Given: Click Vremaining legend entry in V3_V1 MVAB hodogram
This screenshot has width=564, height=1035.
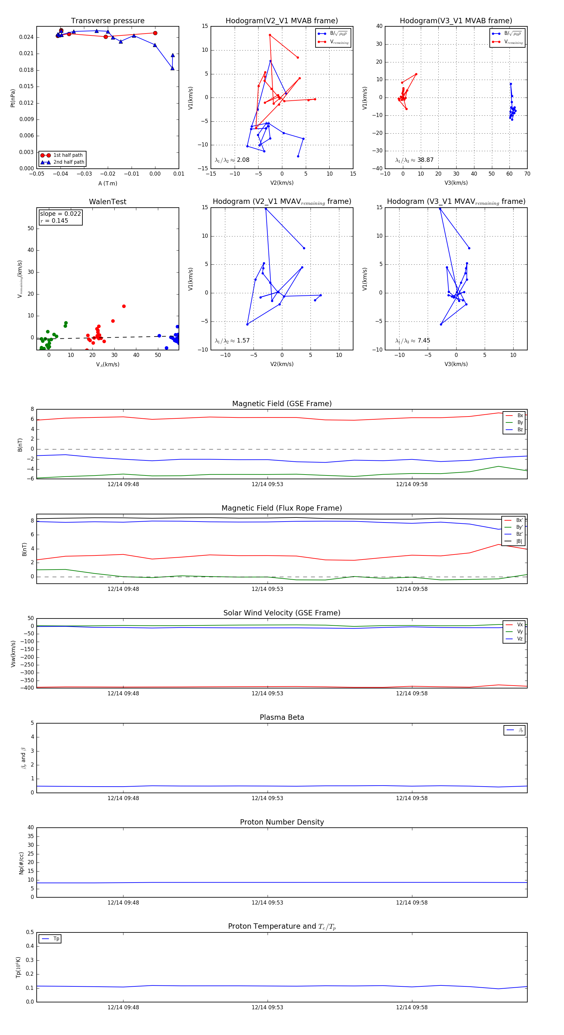Looking at the screenshot, I should 507,42.
